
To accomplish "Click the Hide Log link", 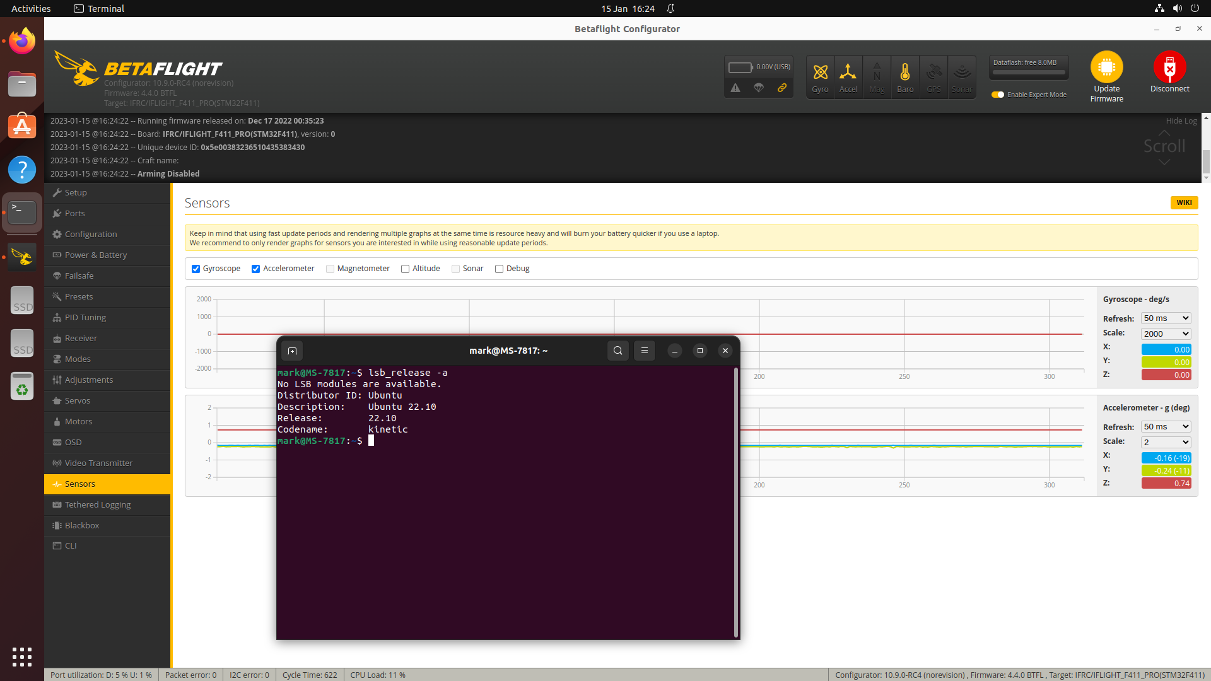I will [x=1181, y=120].
